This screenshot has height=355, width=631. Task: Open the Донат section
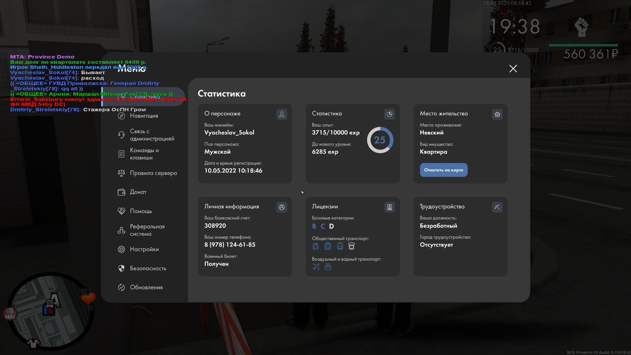(x=138, y=192)
